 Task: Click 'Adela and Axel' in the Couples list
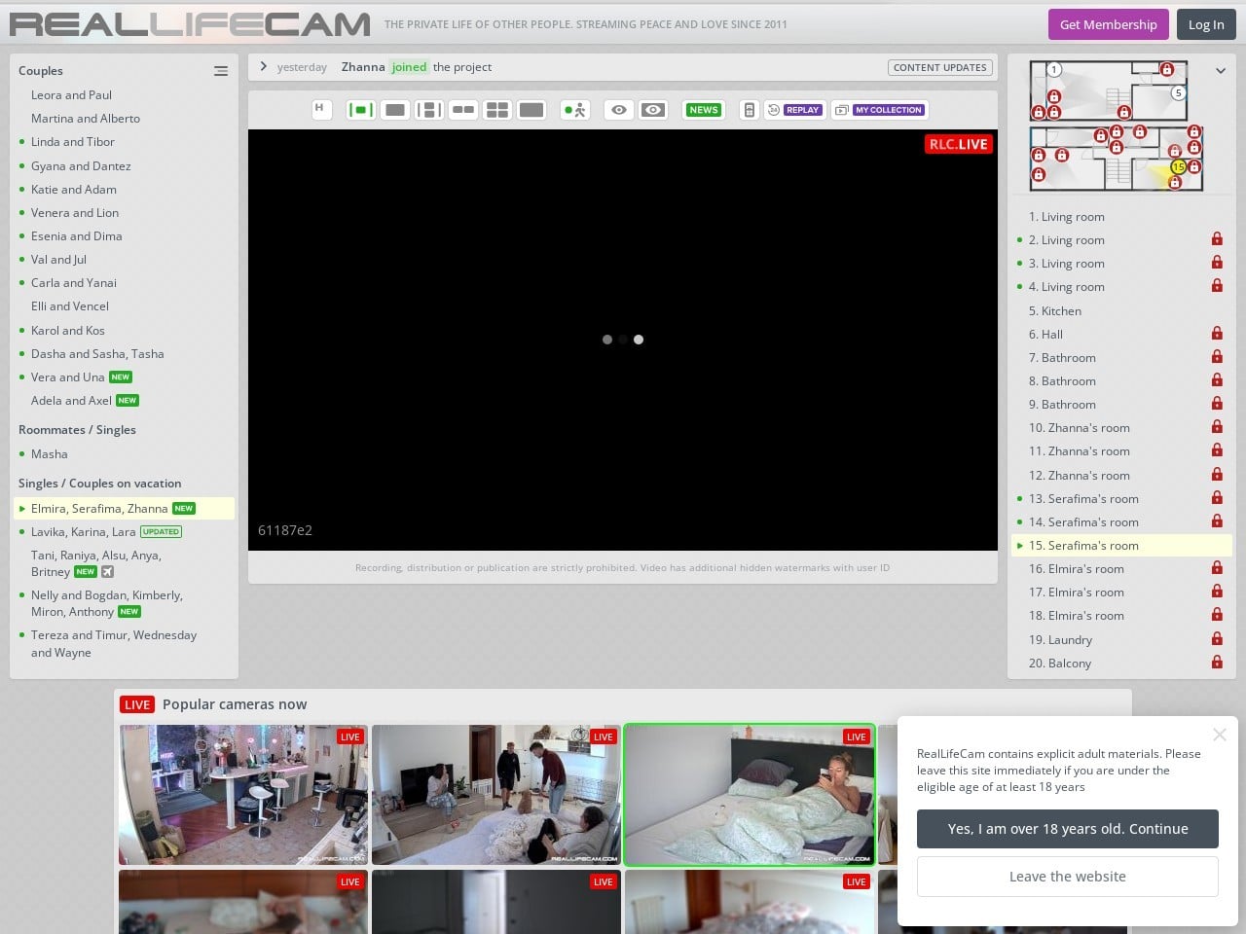(x=71, y=401)
